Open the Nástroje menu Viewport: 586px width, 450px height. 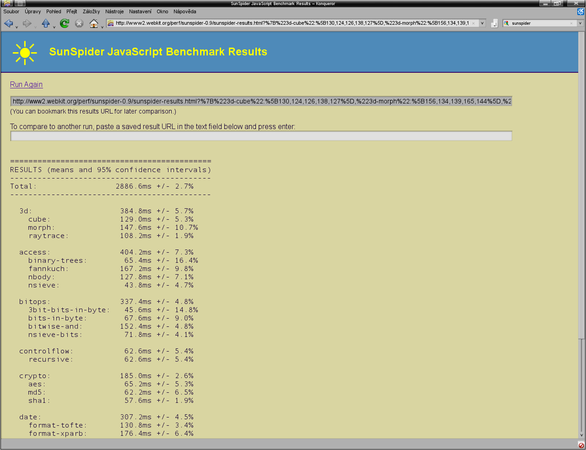[x=114, y=11]
